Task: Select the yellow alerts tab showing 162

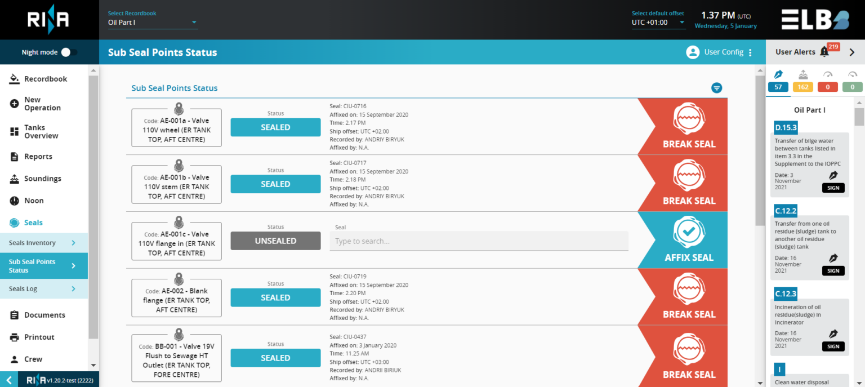Action: [x=802, y=86]
